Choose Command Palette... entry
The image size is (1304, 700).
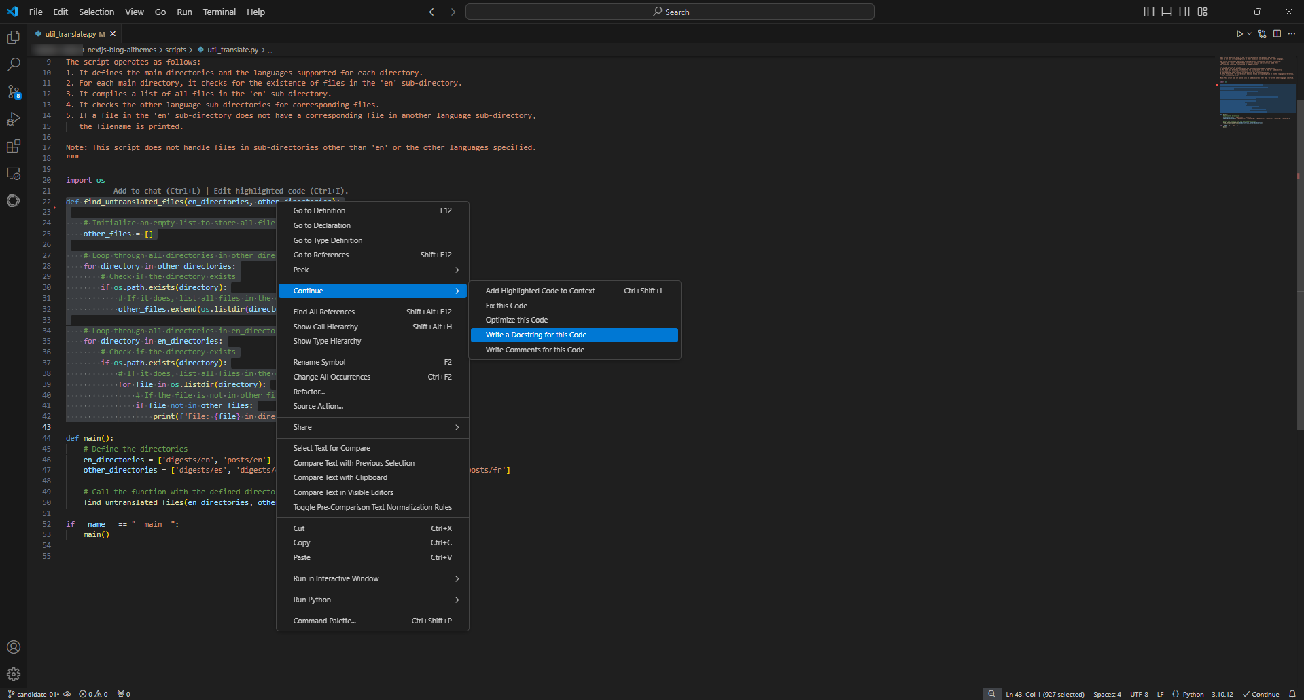click(x=372, y=621)
